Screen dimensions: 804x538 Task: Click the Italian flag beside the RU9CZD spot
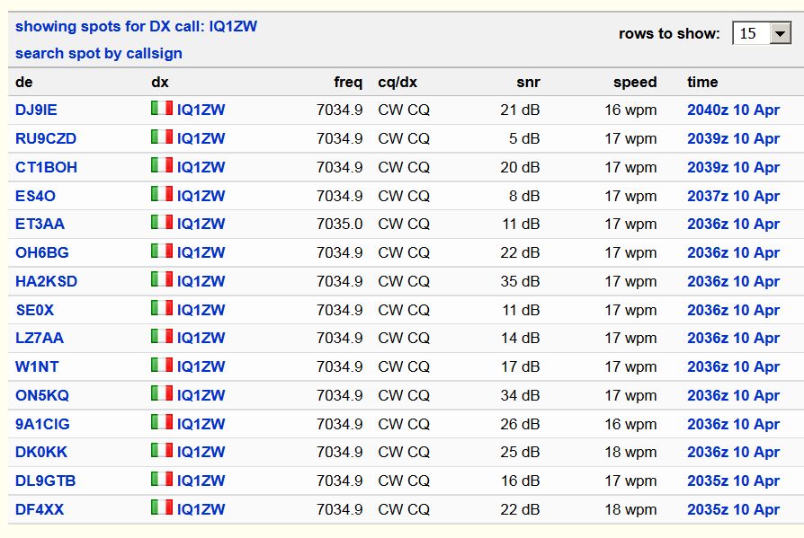coord(162,137)
